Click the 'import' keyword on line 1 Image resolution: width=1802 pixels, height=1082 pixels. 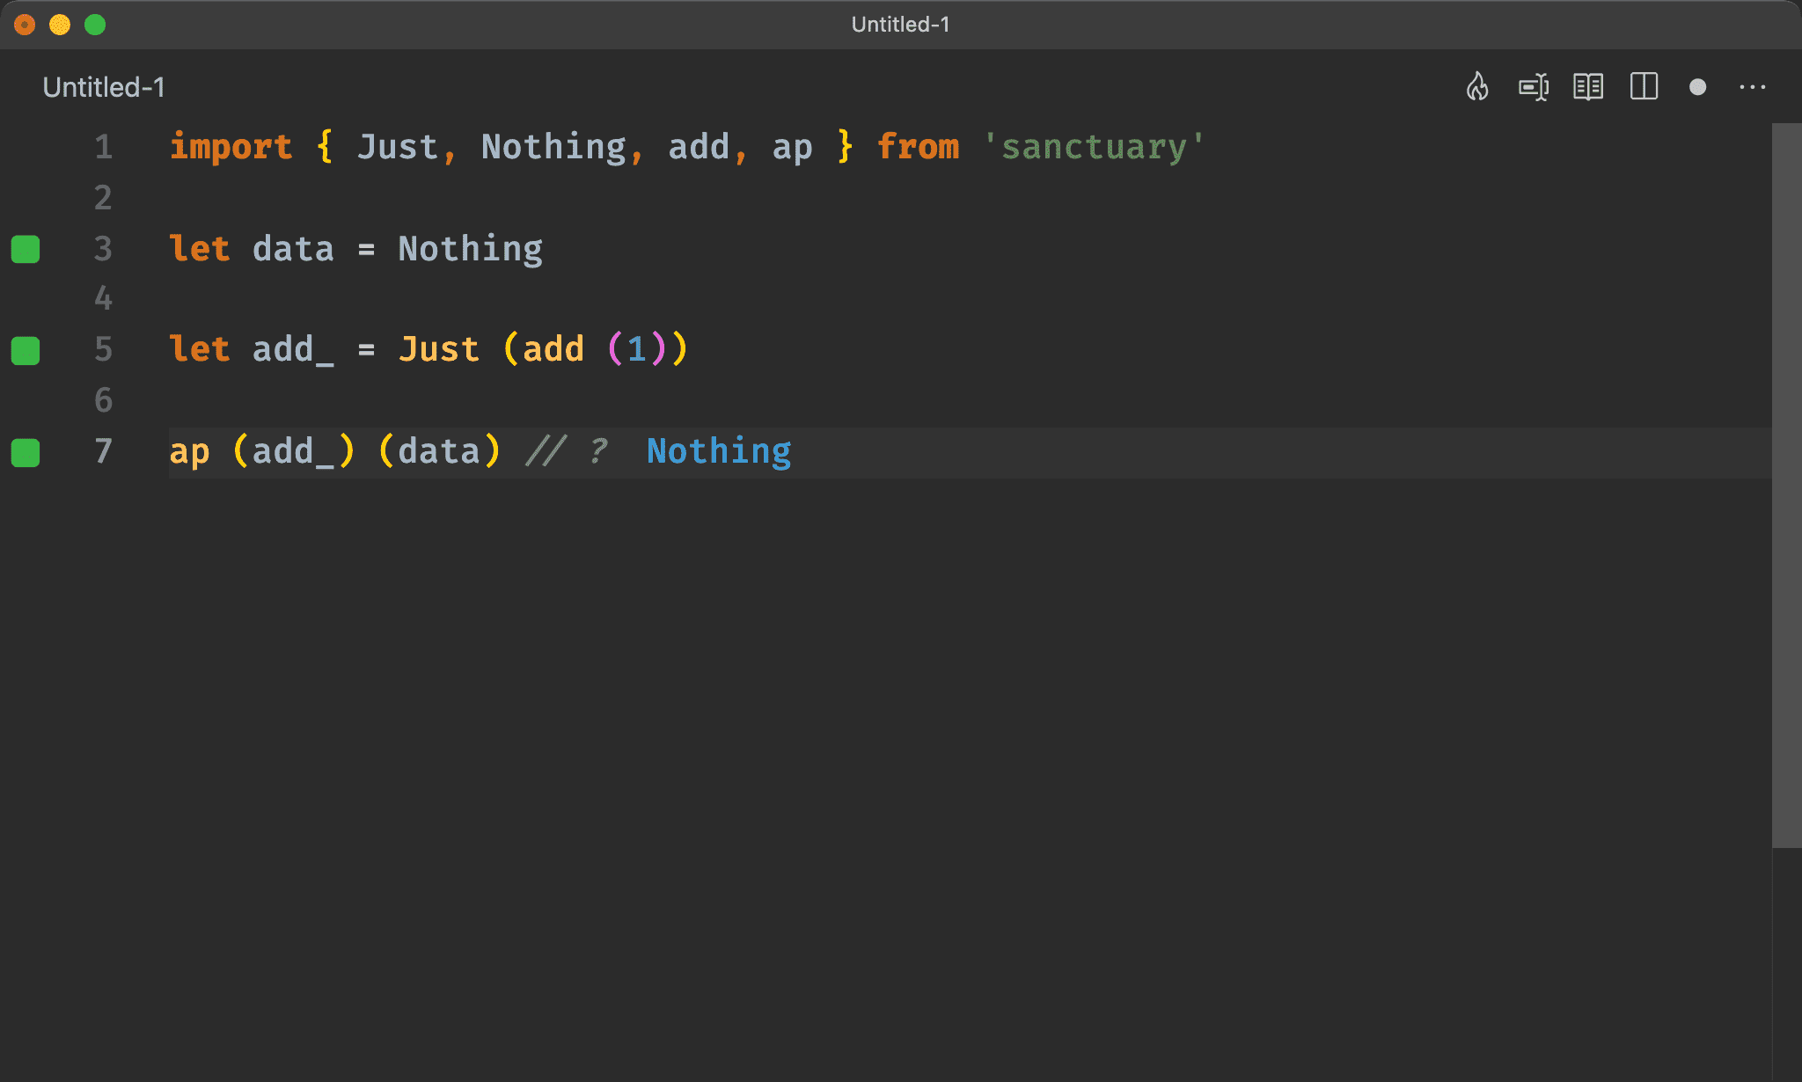(231, 147)
